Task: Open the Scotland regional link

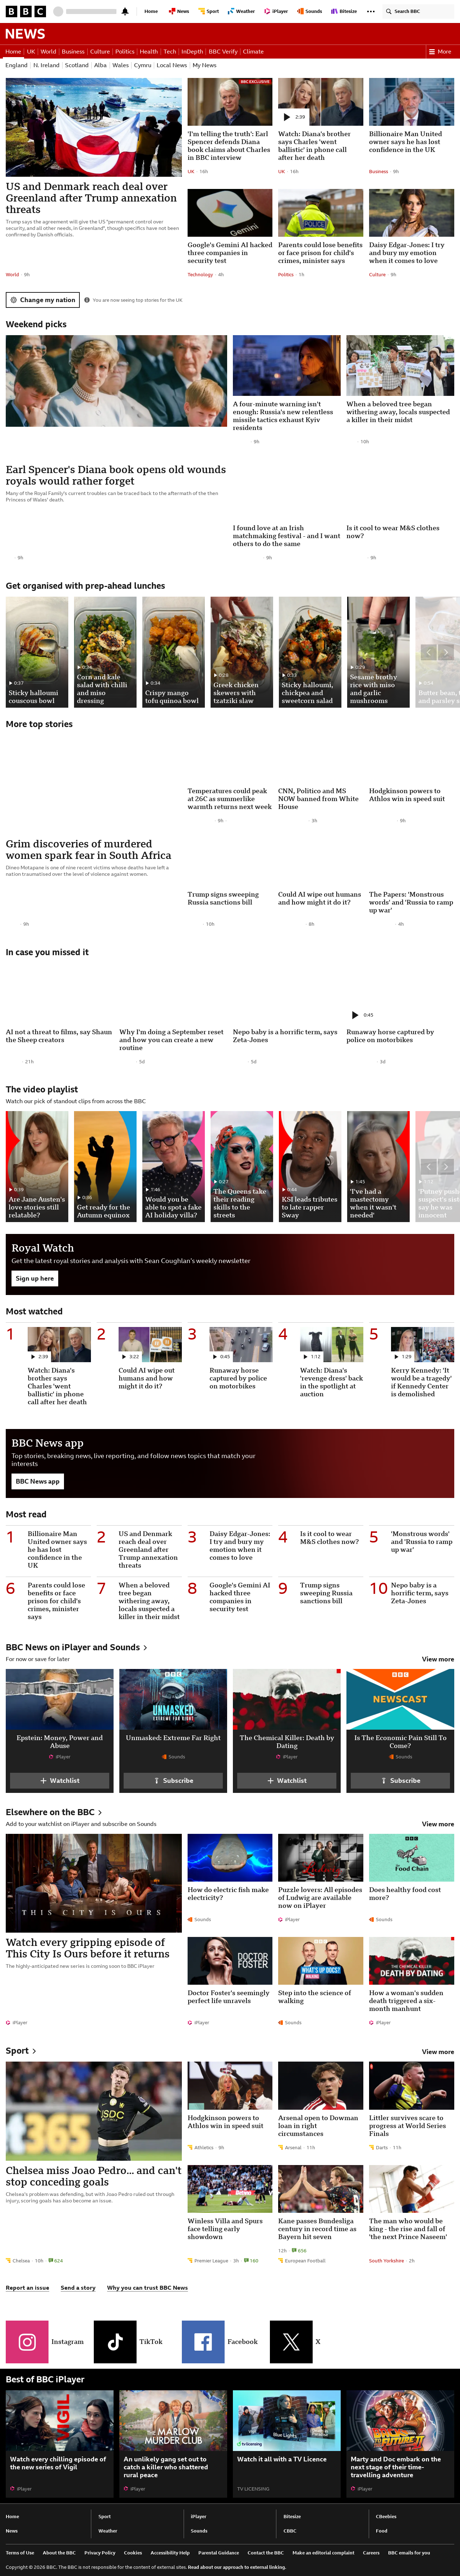Action: pos(77,65)
